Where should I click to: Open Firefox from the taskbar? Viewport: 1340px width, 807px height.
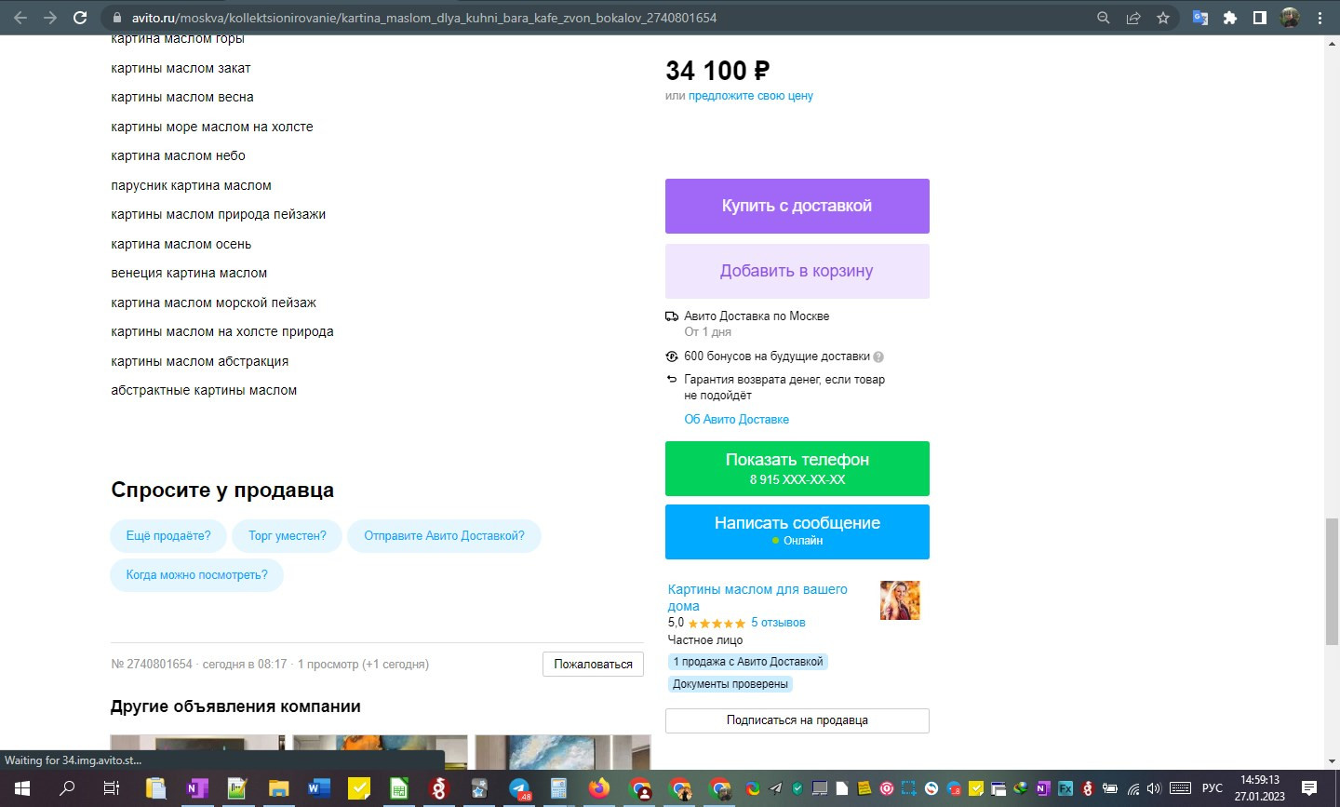pyautogui.click(x=599, y=788)
